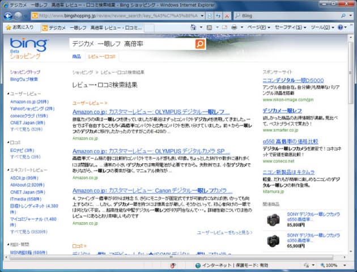The image size is (357, 272).
Task: Collapse the ユーザーレビュー sidebar section
Action: point(8,93)
